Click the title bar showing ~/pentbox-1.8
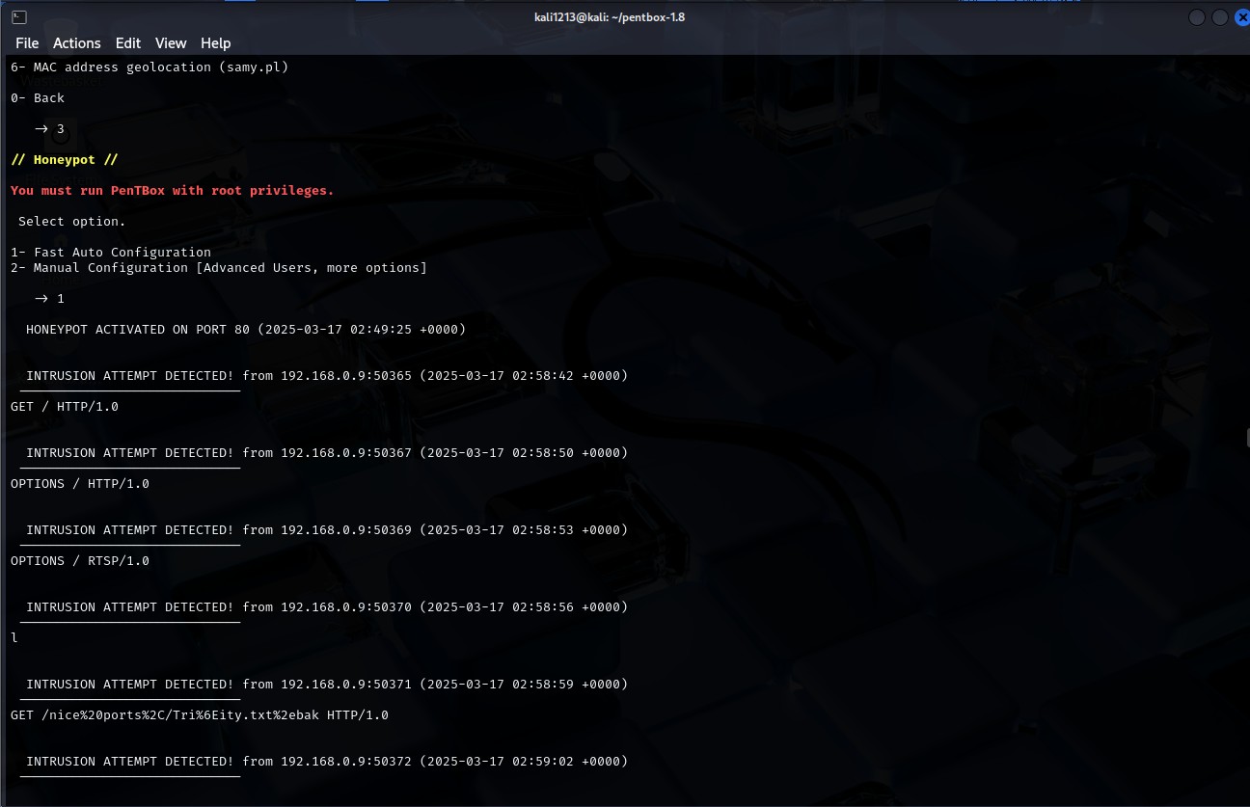This screenshot has height=807, width=1250. 610,16
